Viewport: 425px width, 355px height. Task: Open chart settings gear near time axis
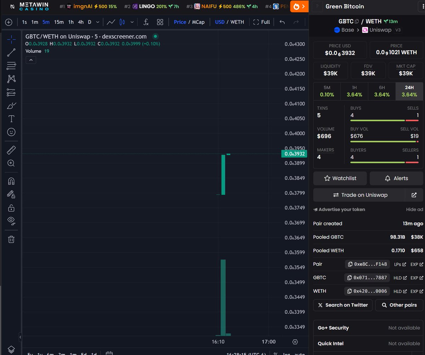pos(295,342)
